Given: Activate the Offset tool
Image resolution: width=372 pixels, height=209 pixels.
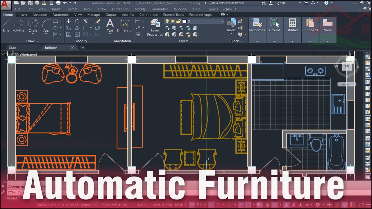Looking at the screenshot, I should point(98,34).
